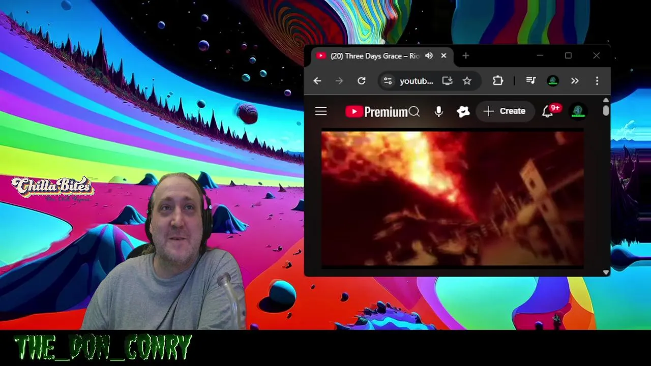Open the Extensions puzzle icon
The height and width of the screenshot is (366, 651).
point(498,81)
